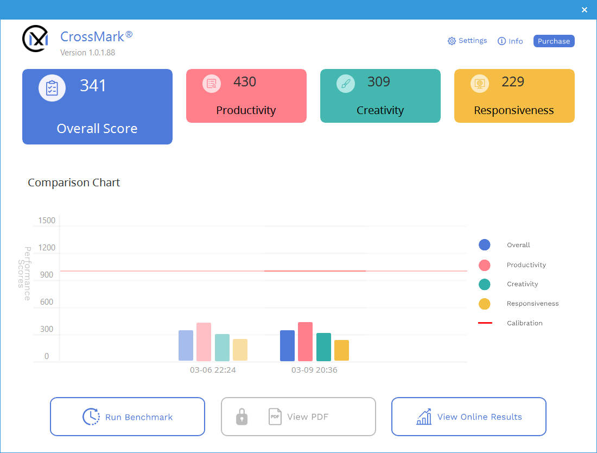Click the 03-06 22:24 date label
The height and width of the screenshot is (453, 597).
213,370
